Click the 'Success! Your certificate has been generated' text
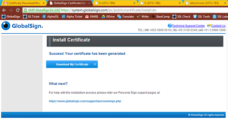Image resolution: width=228 pixels, height=119 pixels. 87,54
